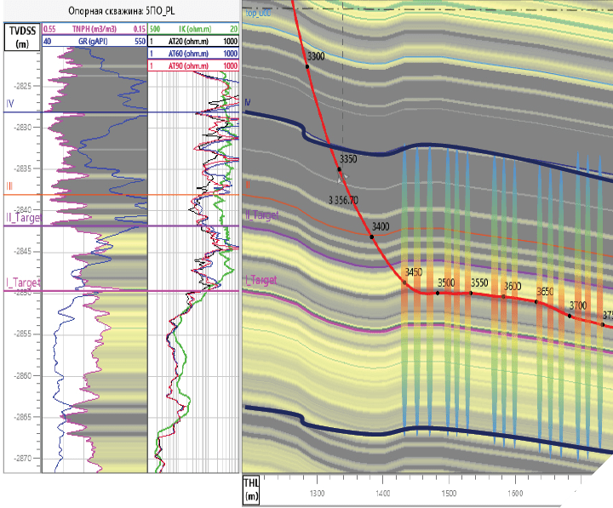Select the AT90 resistivity curve header
Viewport: 613px width, 508px height.
(193, 65)
